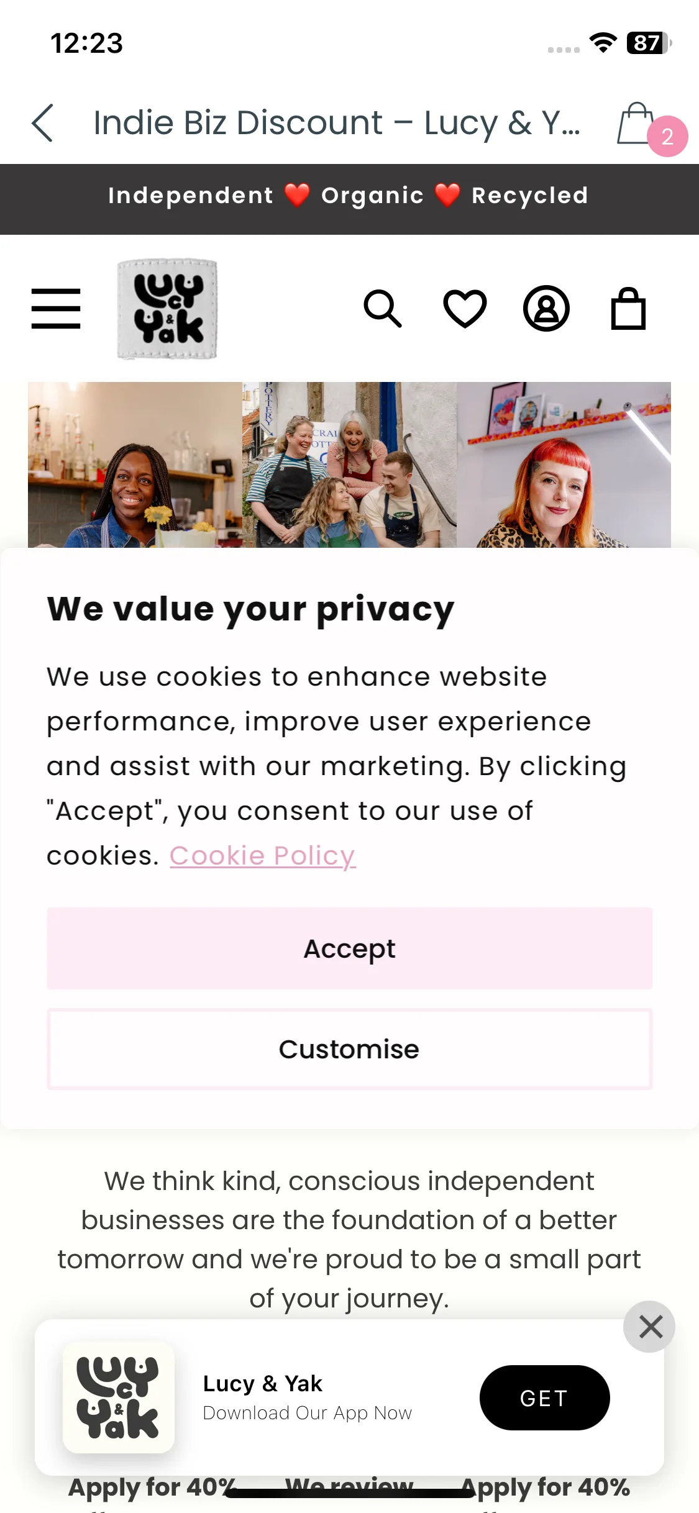Open site search with the magnifier icon
The image size is (699, 1513).
383,308
